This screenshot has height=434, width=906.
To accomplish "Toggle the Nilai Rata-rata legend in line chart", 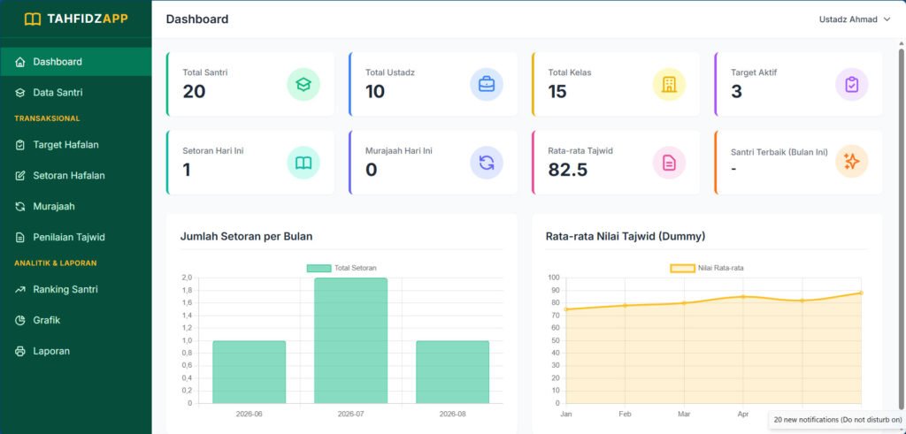I will click(x=710, y=269).
